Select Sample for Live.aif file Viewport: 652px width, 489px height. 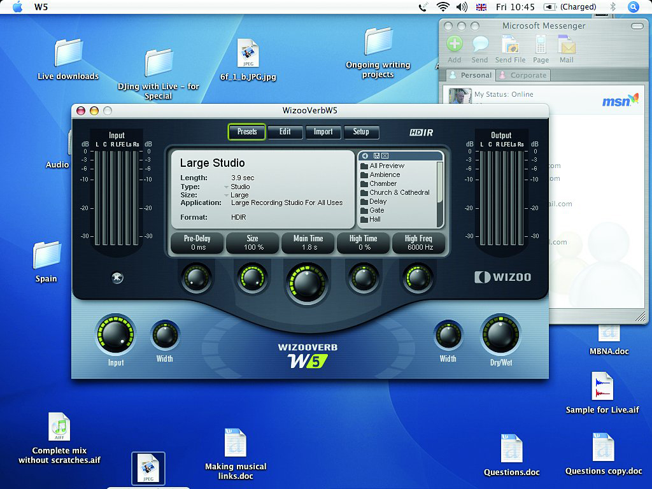click(x=602, y=393)
